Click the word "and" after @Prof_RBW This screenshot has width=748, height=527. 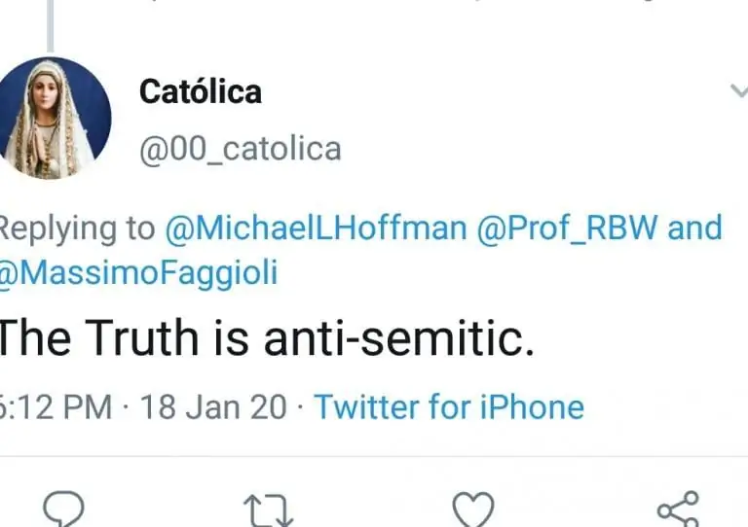pos(695,228)
